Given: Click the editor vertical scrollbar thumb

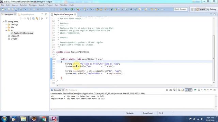Looking at the screenshot, I should point(214,58).
